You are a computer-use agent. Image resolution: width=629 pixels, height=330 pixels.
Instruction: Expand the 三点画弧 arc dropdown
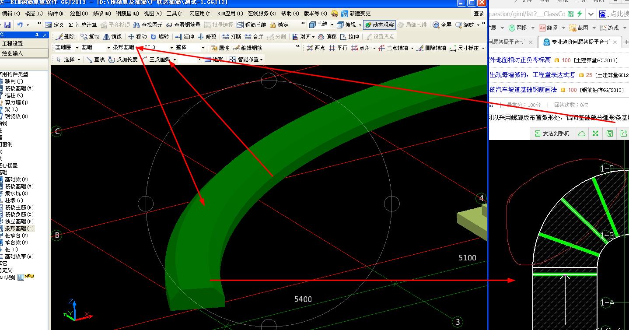point(175,59)
